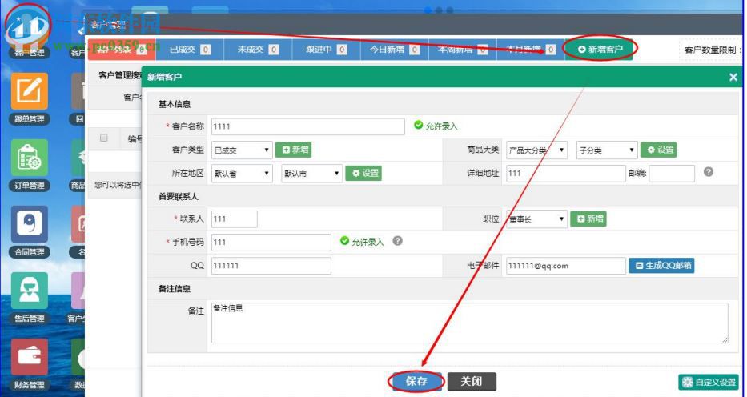The image size is (747, 397).
Task: Click the 首要联系人 section heading
Action: [x=179, y=197]
